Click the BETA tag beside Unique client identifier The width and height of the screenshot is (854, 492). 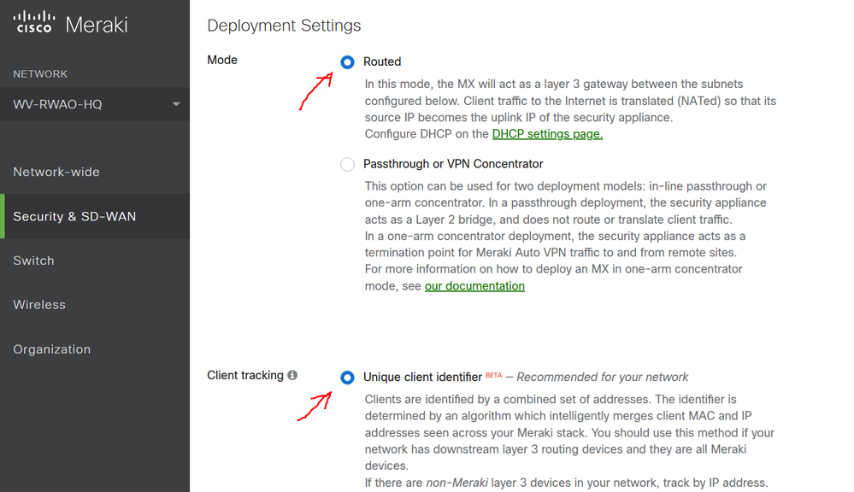coord(493,375)
